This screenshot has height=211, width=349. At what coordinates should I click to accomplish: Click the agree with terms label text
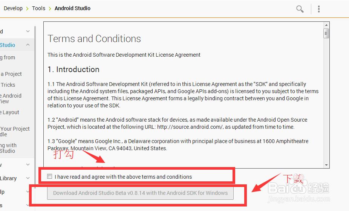point(123,177)
